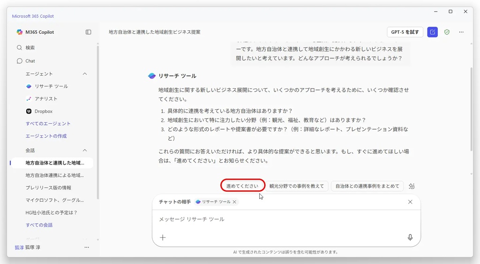Image resolution: width=480 pixels, height=264 pixels.
Task: Close the チャットの相手 bar
Action: point(410,202)
